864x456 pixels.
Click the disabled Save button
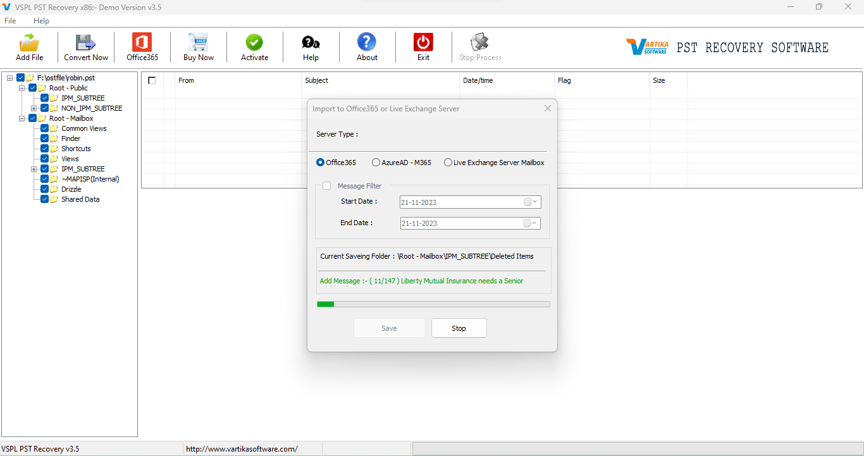[390, 328]
